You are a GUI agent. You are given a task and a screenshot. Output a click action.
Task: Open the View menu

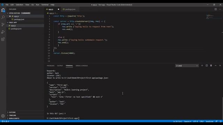pyautogui.click(x=27, y=5)
